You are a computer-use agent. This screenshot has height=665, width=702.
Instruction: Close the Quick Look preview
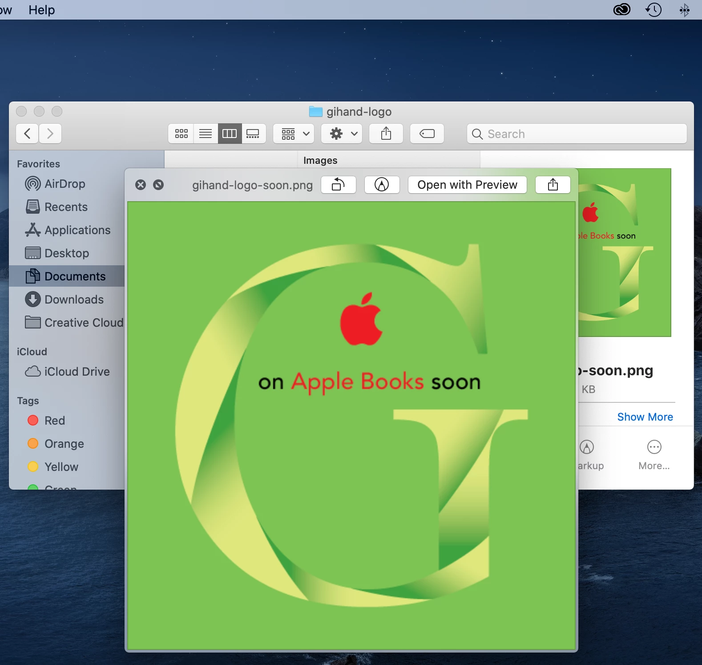coord(141,185)
